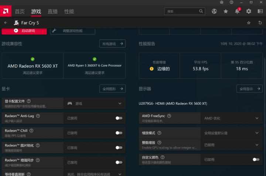
Task: Open settings gear icon
Action: pyautogui.click(x=249, y=11)
